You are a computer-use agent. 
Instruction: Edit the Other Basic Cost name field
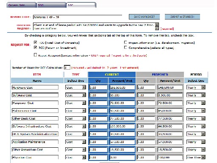[x=35, y=118]
